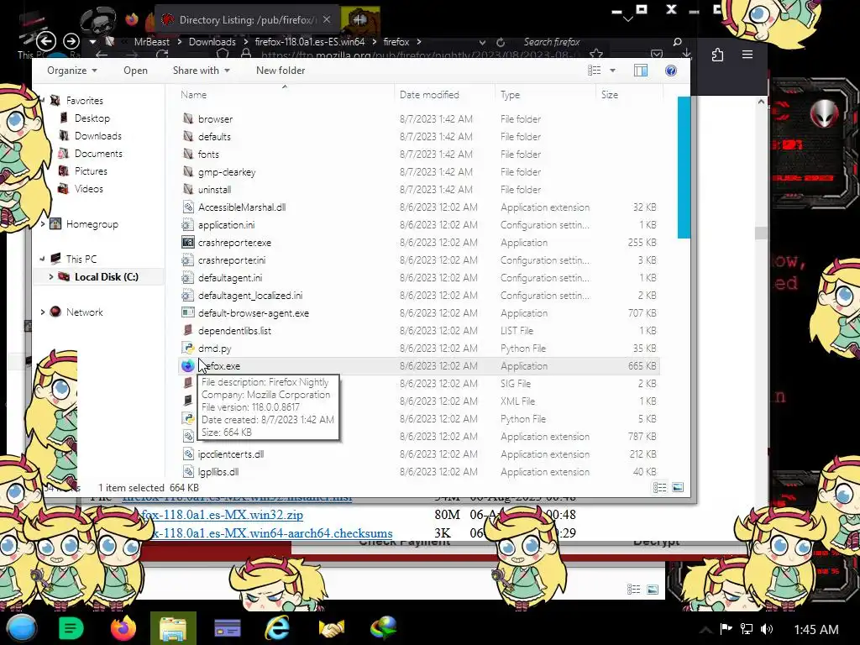
Task: Change the view layout icon in the toolbar
Action: [594, 71]
